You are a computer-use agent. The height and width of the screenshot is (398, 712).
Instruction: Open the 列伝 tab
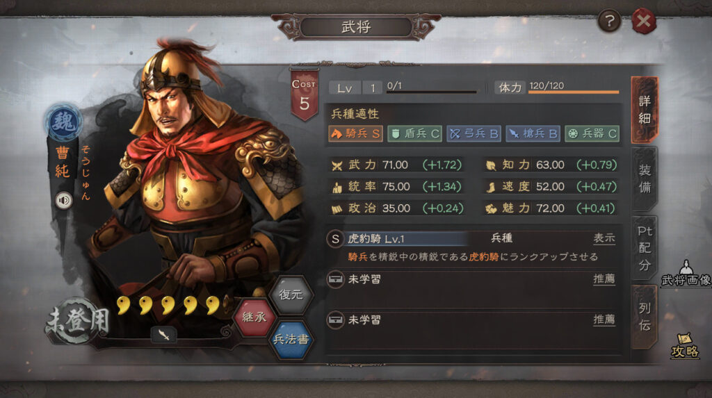tap(645, 317)
